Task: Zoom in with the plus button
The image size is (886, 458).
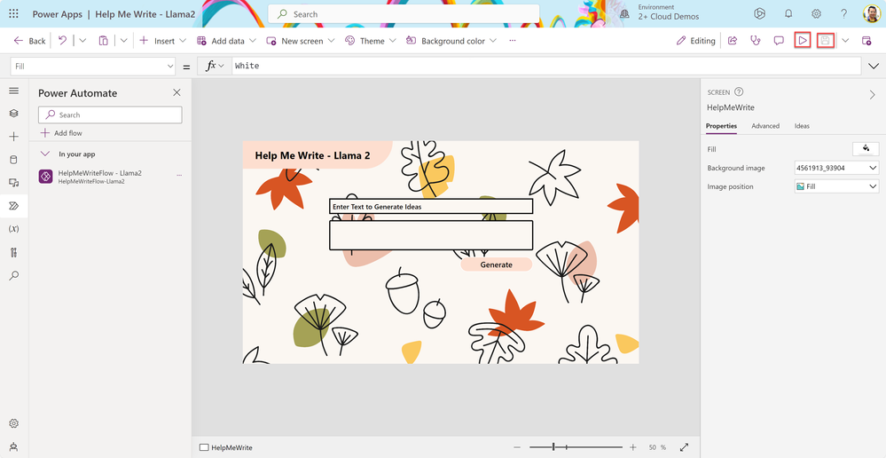Action: (633, 447)
